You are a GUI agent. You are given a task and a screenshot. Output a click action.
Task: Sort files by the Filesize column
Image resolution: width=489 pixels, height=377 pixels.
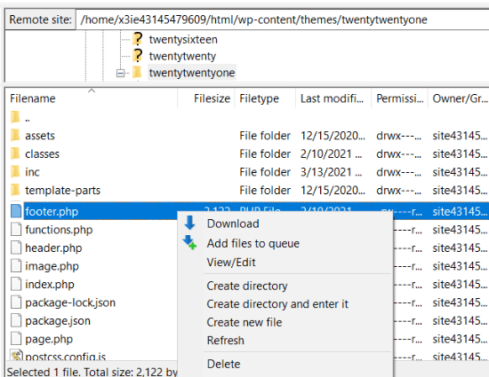click(212, 98)
